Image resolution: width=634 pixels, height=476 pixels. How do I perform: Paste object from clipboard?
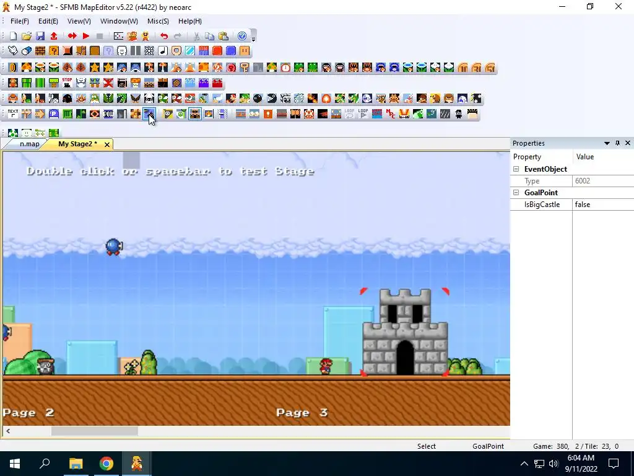point(223,36)
